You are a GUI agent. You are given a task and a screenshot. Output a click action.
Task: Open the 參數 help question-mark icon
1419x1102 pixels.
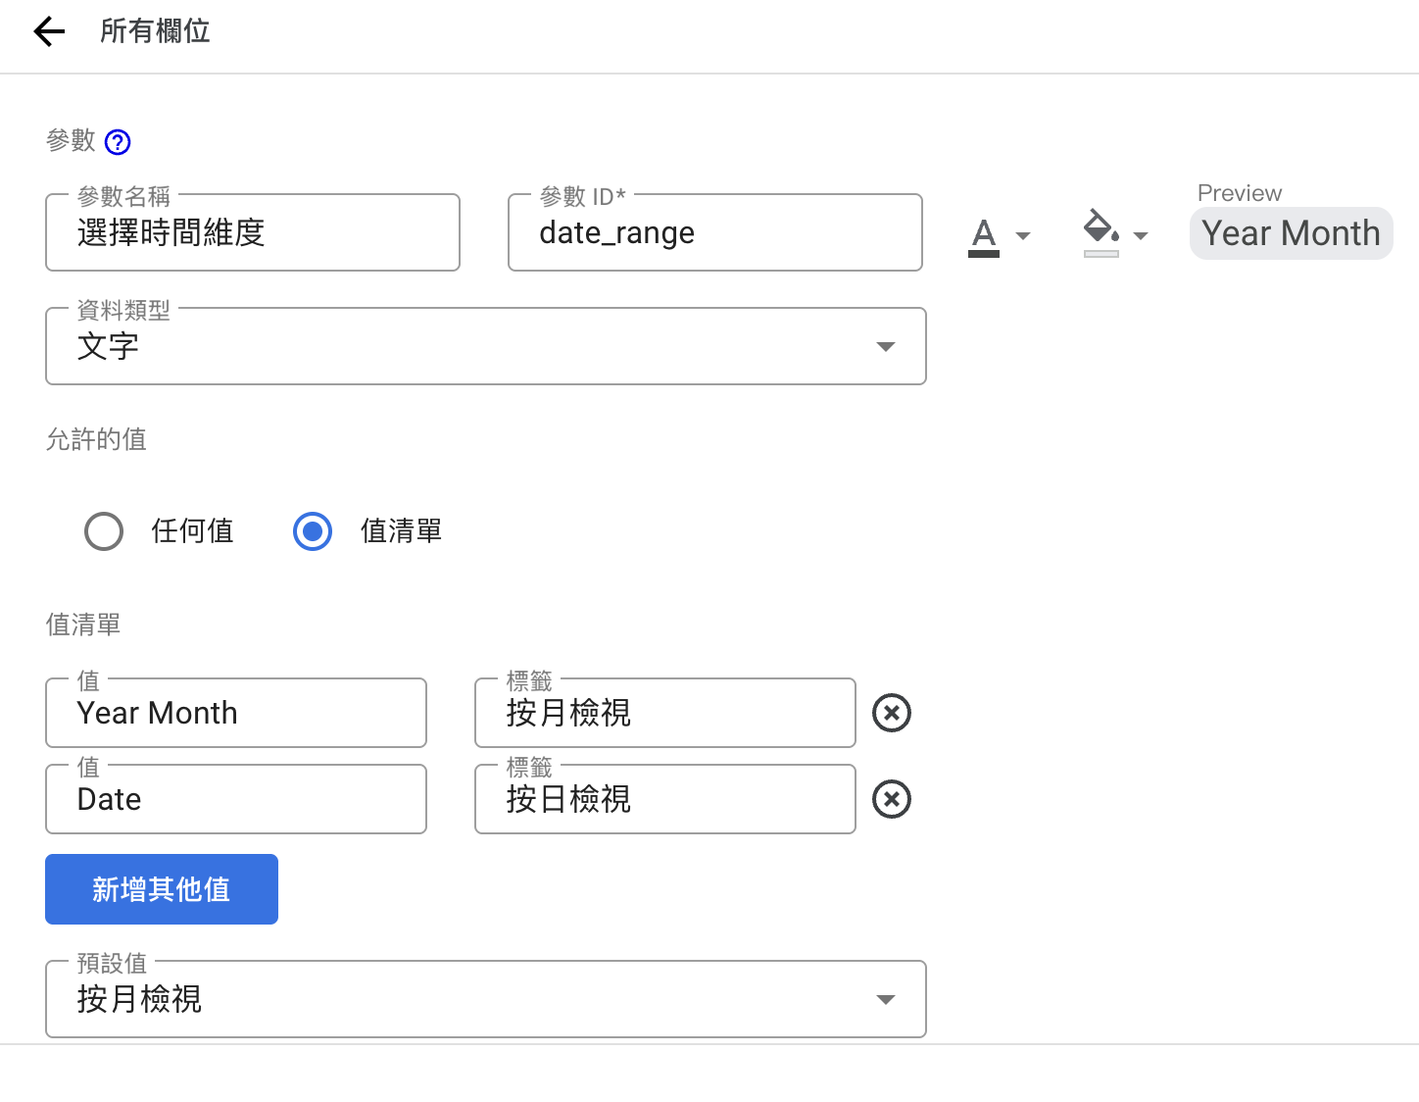[x=118, y=142]
